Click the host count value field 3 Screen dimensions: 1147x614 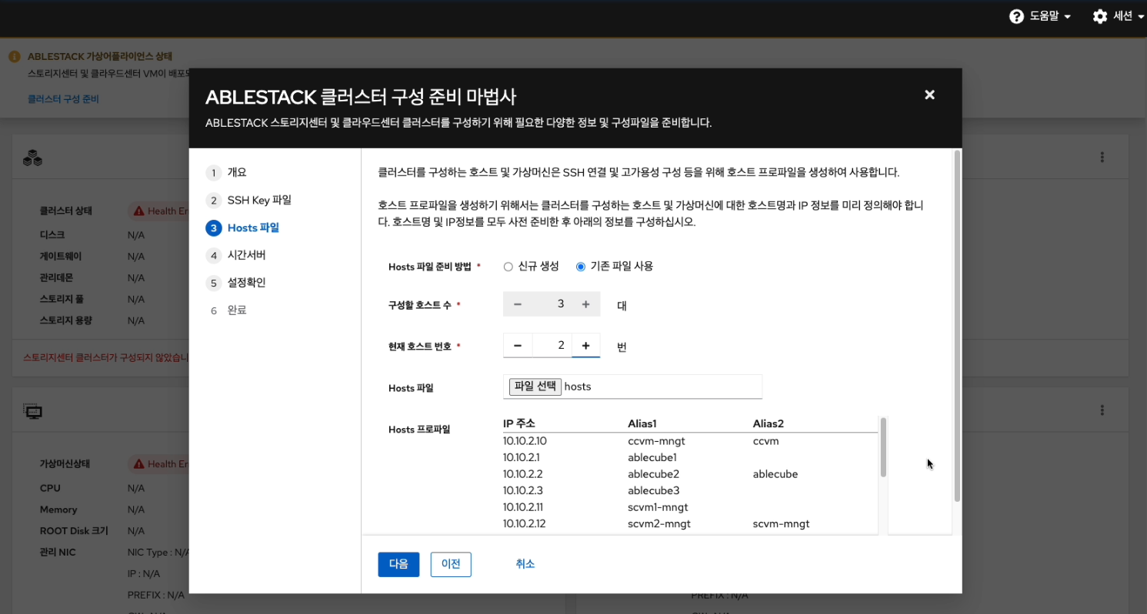552,304
